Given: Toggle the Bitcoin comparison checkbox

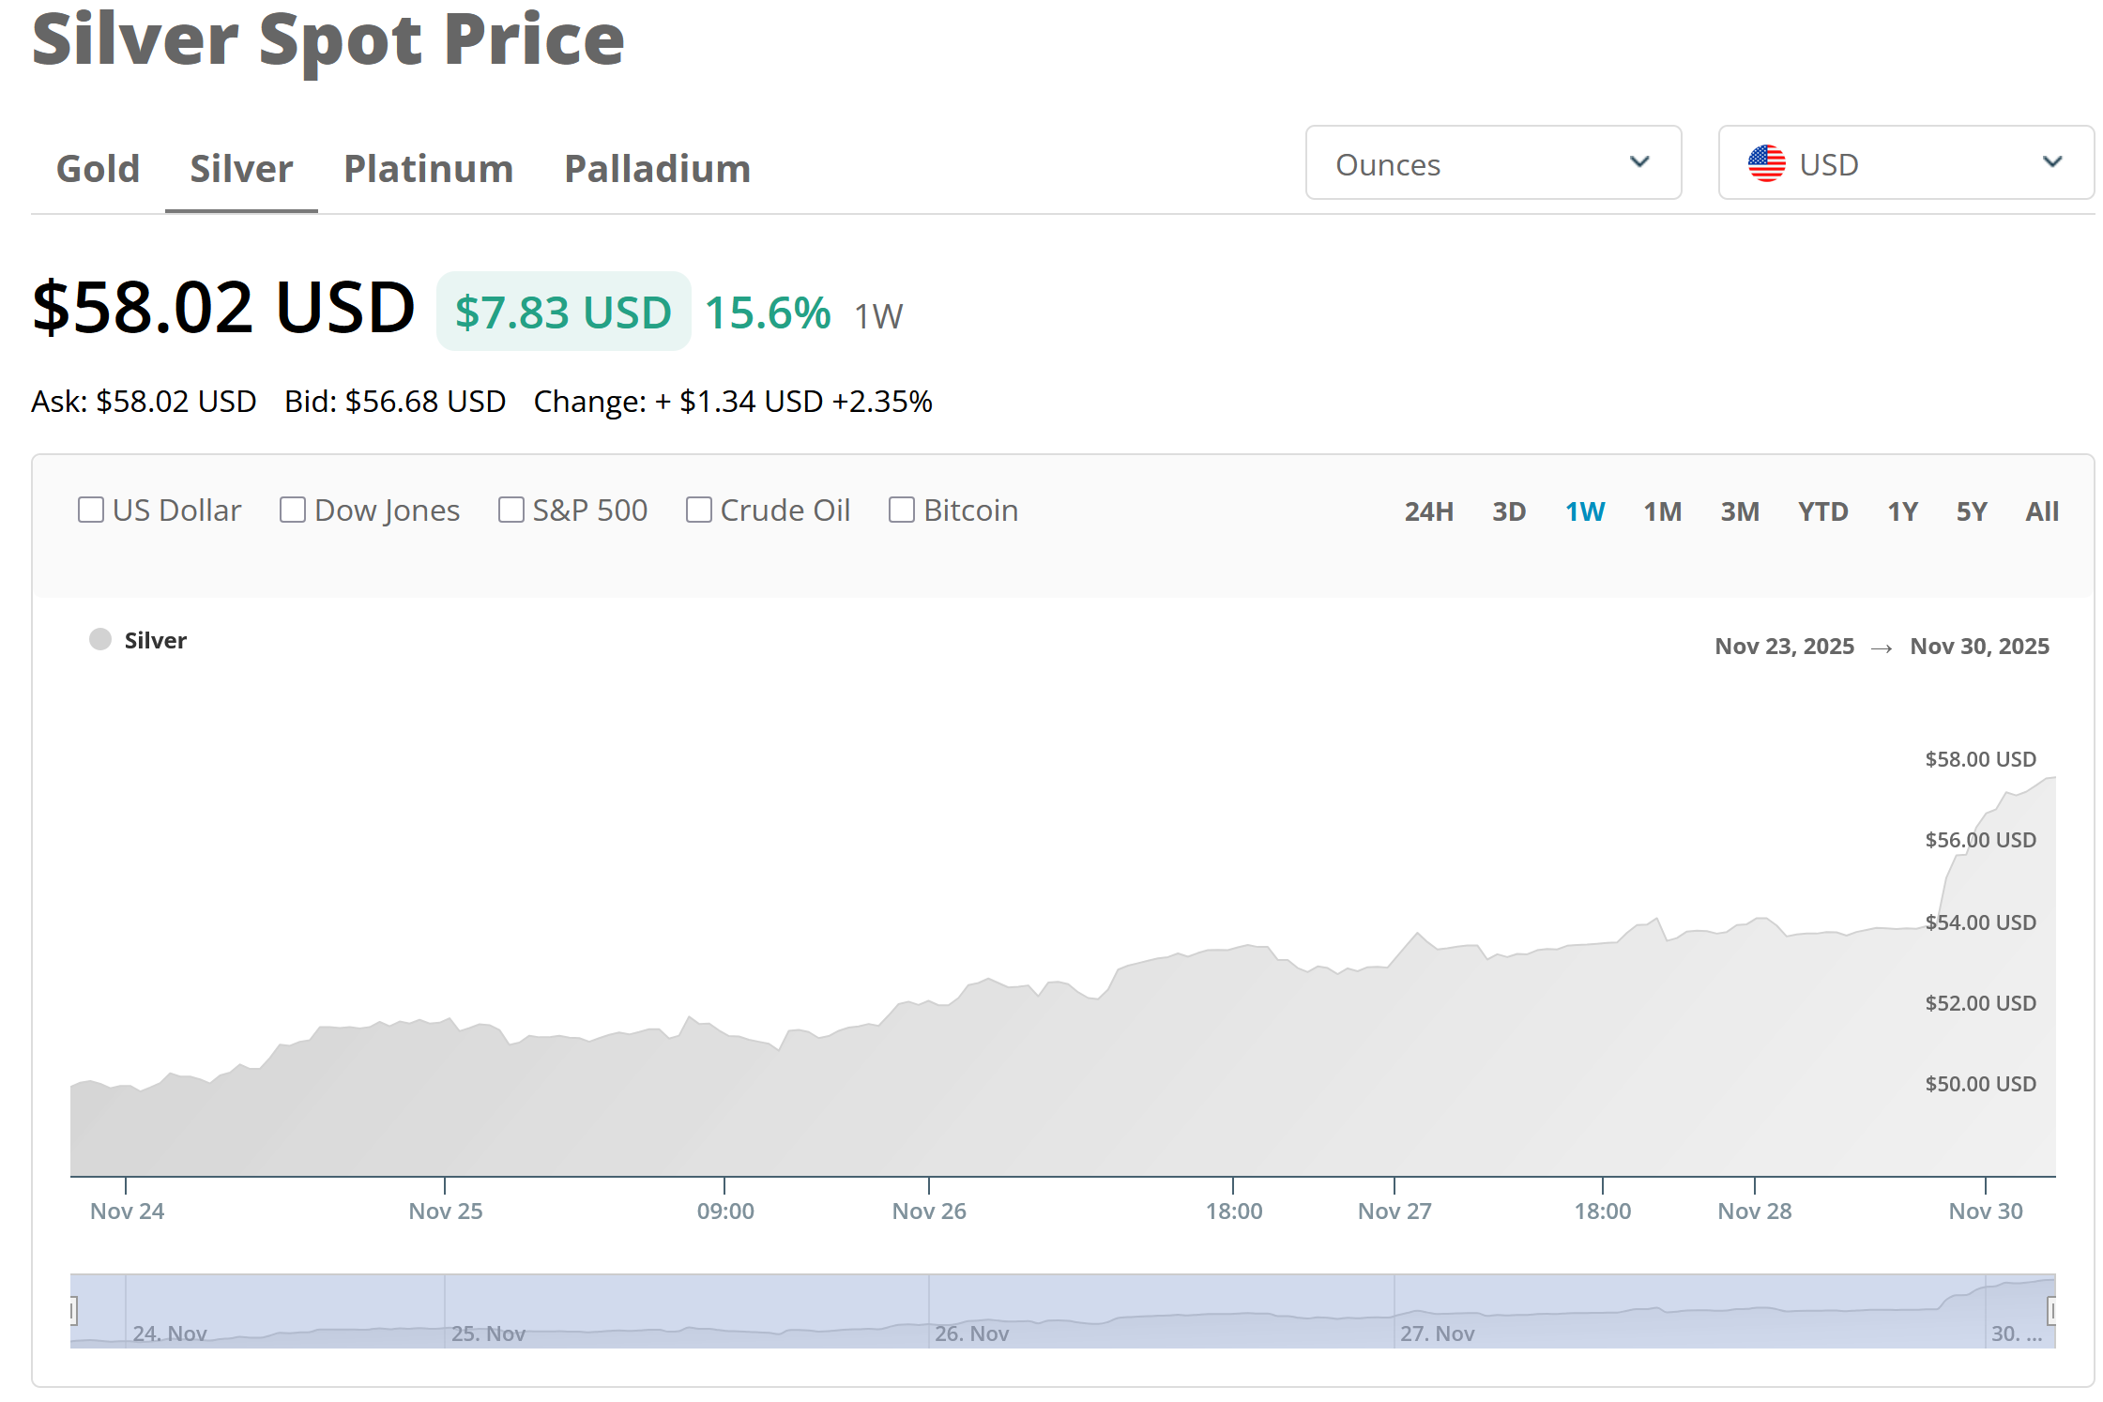Looking at the screenshot, I should [902, 510].
